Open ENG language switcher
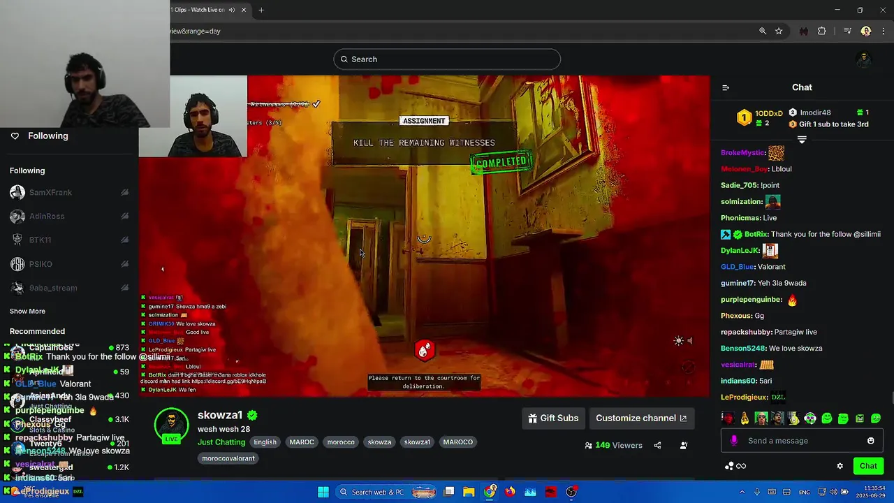This screenshot has height=503, width=894. (805, 493)
